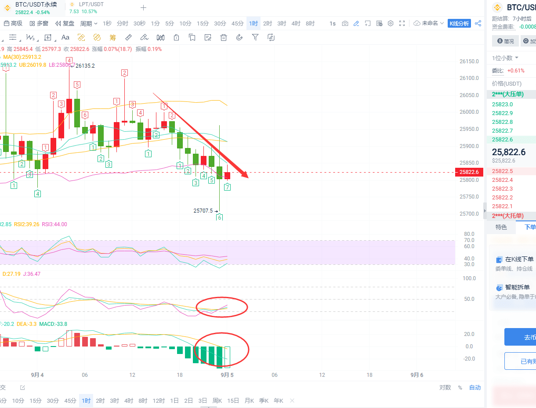The image size is (536, 408).
Task: Select the 分时 timeframe in top bar
Action: point(123,23)
